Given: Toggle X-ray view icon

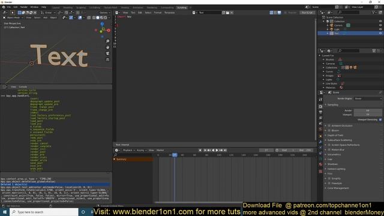Looking at the screenshot, I should tap(89, 17).
